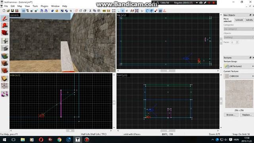The width and height of the screenshot is (254, 143).
Task: Click the Larger Grid toolbar icon
Action: [36, 11]
